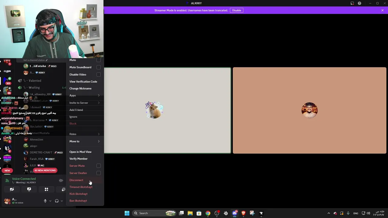Open Brave browser from taskbar
The image size is (388, 218).
pyautogui.click(x=243, y=213)
